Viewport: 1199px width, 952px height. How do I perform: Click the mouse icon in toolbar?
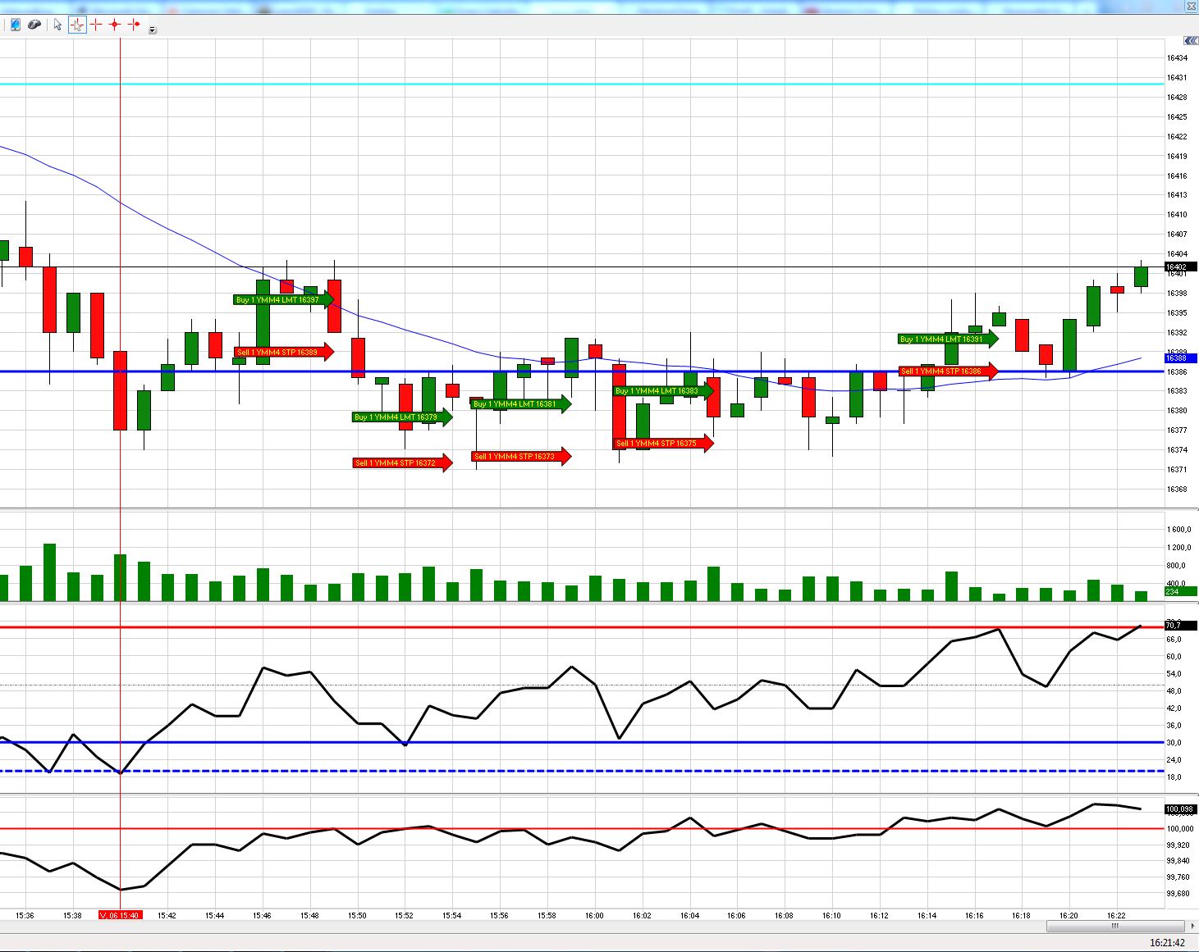34,25
